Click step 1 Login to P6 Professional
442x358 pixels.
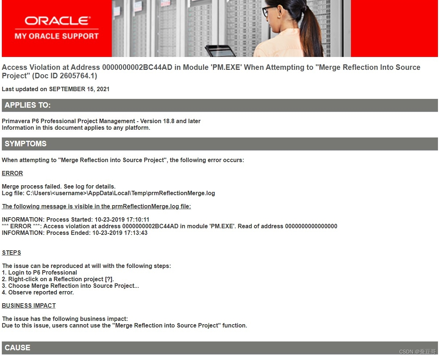tap(40, 273)
